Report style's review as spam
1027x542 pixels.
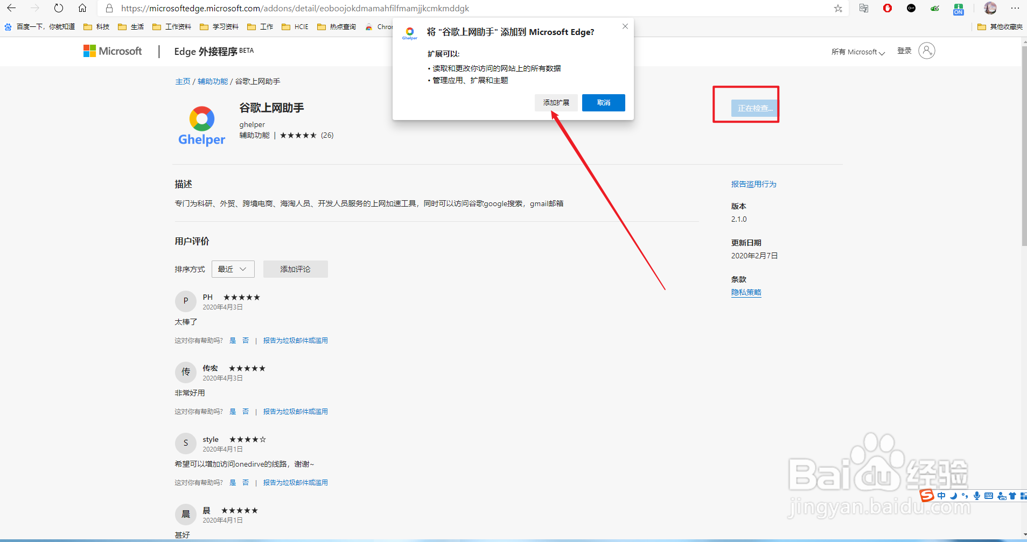coord(295,482)
